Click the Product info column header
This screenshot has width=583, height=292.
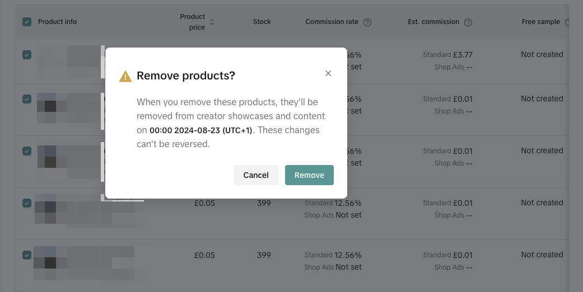[57, 22]
